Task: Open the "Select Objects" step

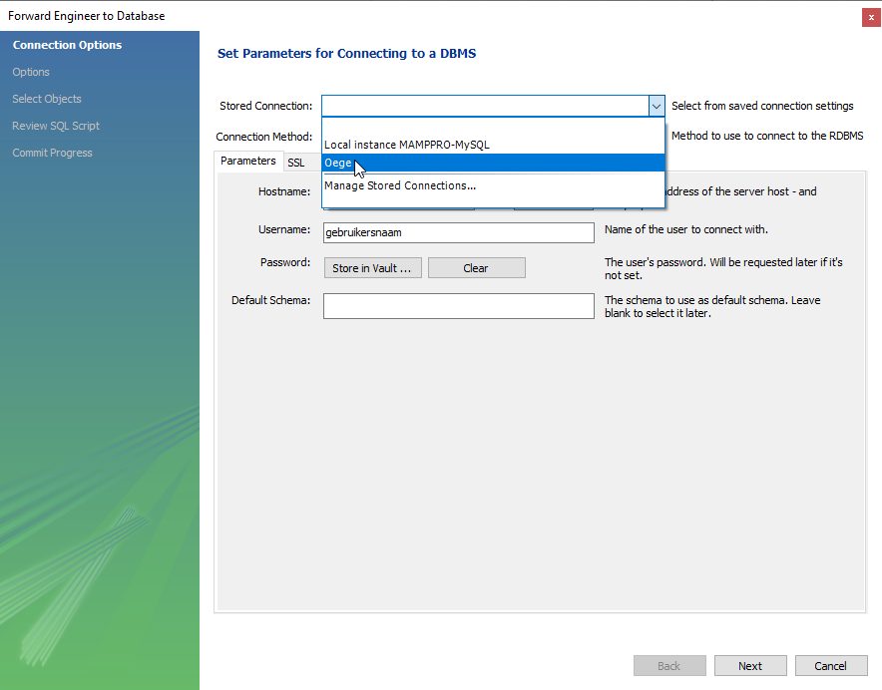Action: coord(47,98)
